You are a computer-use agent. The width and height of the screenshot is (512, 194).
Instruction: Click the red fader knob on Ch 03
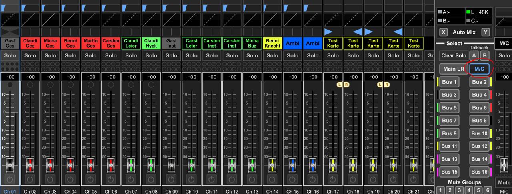[x=50, y=165]
